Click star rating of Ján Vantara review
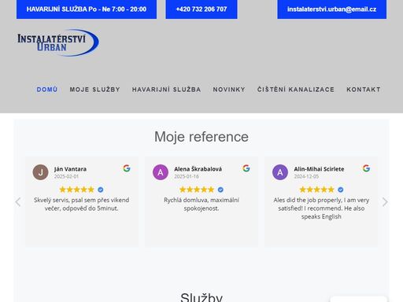The height and width of the screenshot is (302, 403). coord(76,190)
